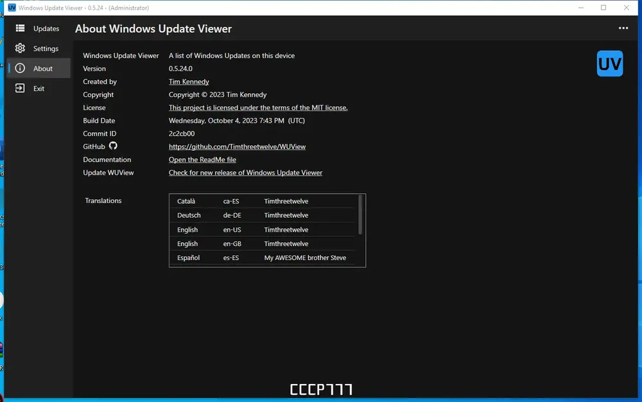
Task: Click the Documentation label
Action: tap(107, 160)
